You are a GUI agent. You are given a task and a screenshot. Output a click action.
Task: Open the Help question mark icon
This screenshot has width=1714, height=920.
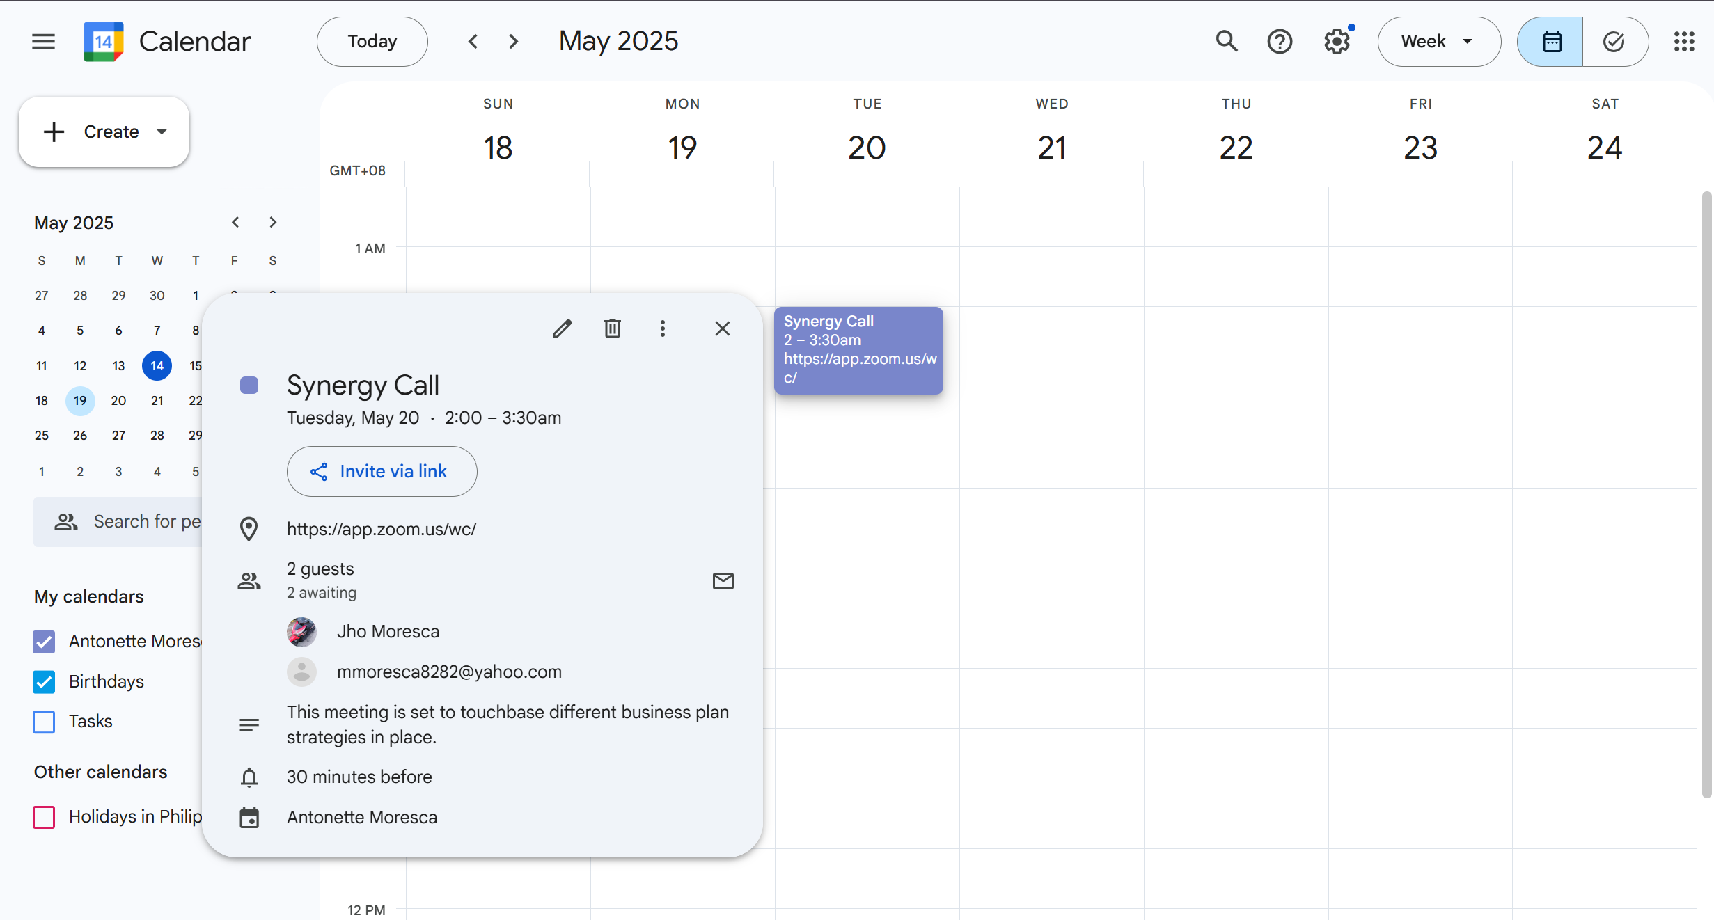(1279, 42)
